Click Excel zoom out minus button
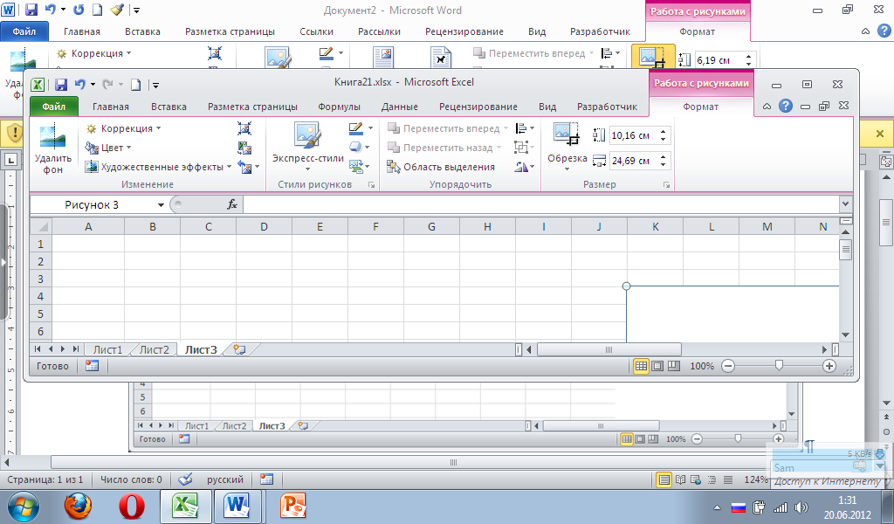This screenshot has height=524, width=894. 728,366
